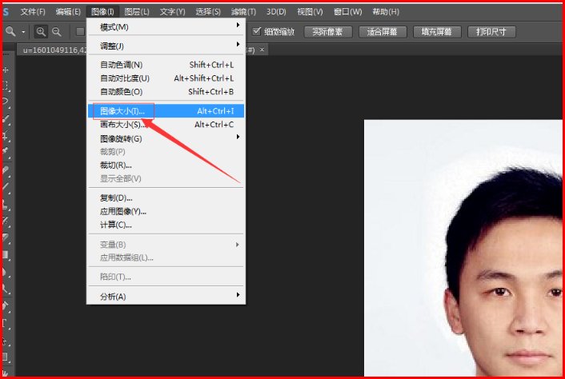Image resolution: width=565 pixels, height=379 pixels.
Task: Choose 计算(C)... menu item
Action: click(x=166, y=225)
